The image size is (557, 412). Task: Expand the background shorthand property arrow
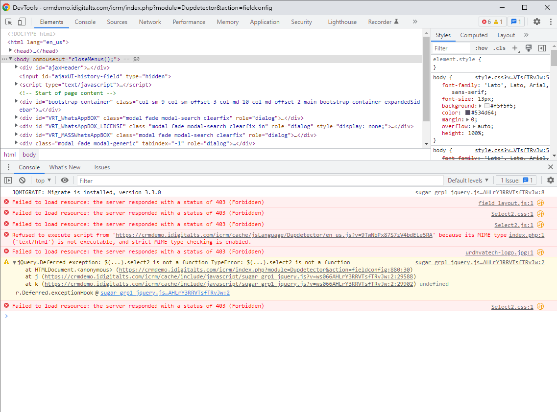(481, 106)
